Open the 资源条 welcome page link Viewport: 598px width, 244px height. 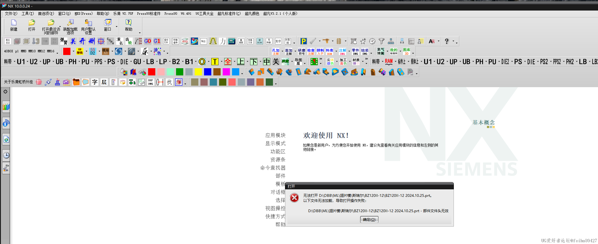(278, 160)
